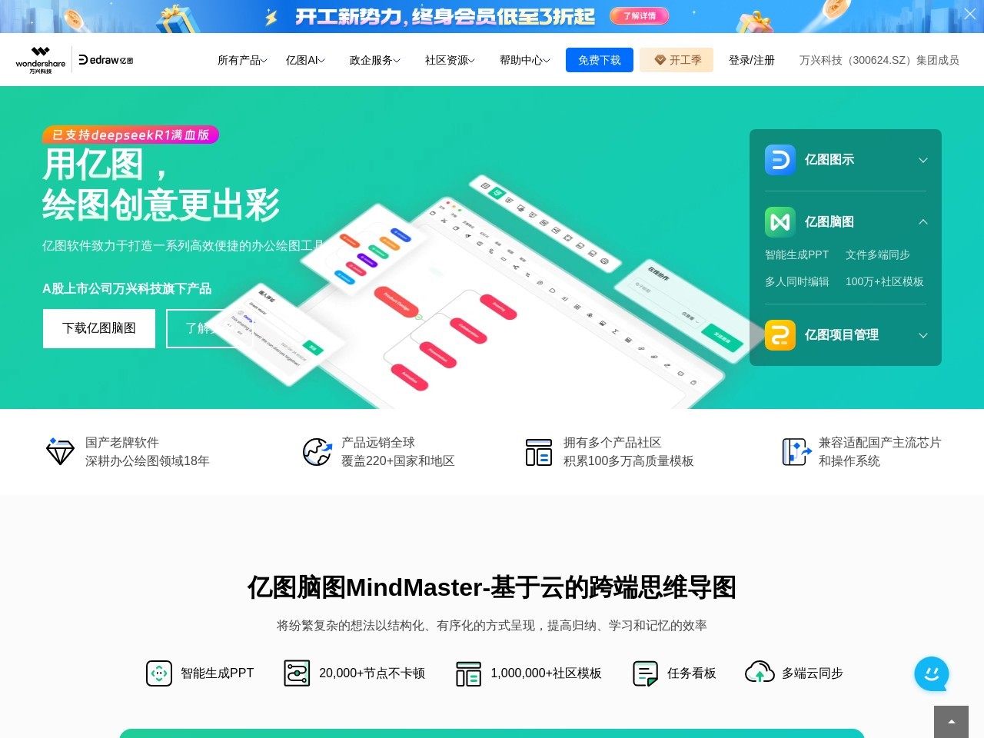Click the 多端云同步 cloud icon
The image size is (984, 738).
coord(760,673)
